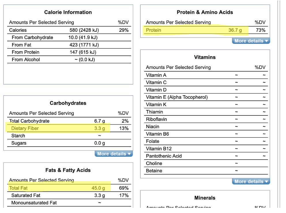Click the 73% protein daily value
The image size is (286, 213).
261,30
